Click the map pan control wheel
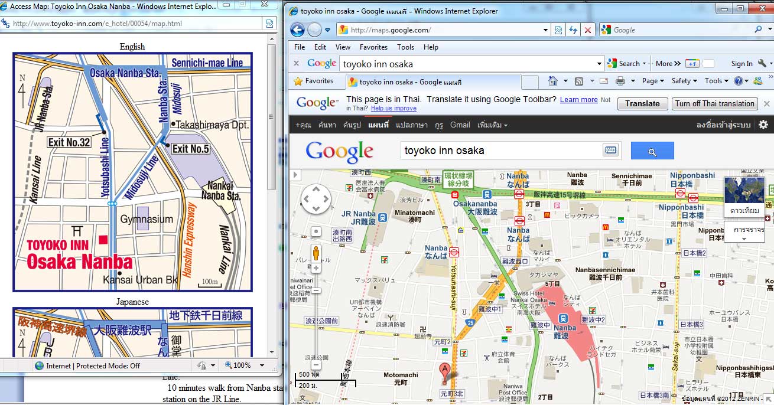This screenshot has height=405, width=774. [x=316, y=199]
